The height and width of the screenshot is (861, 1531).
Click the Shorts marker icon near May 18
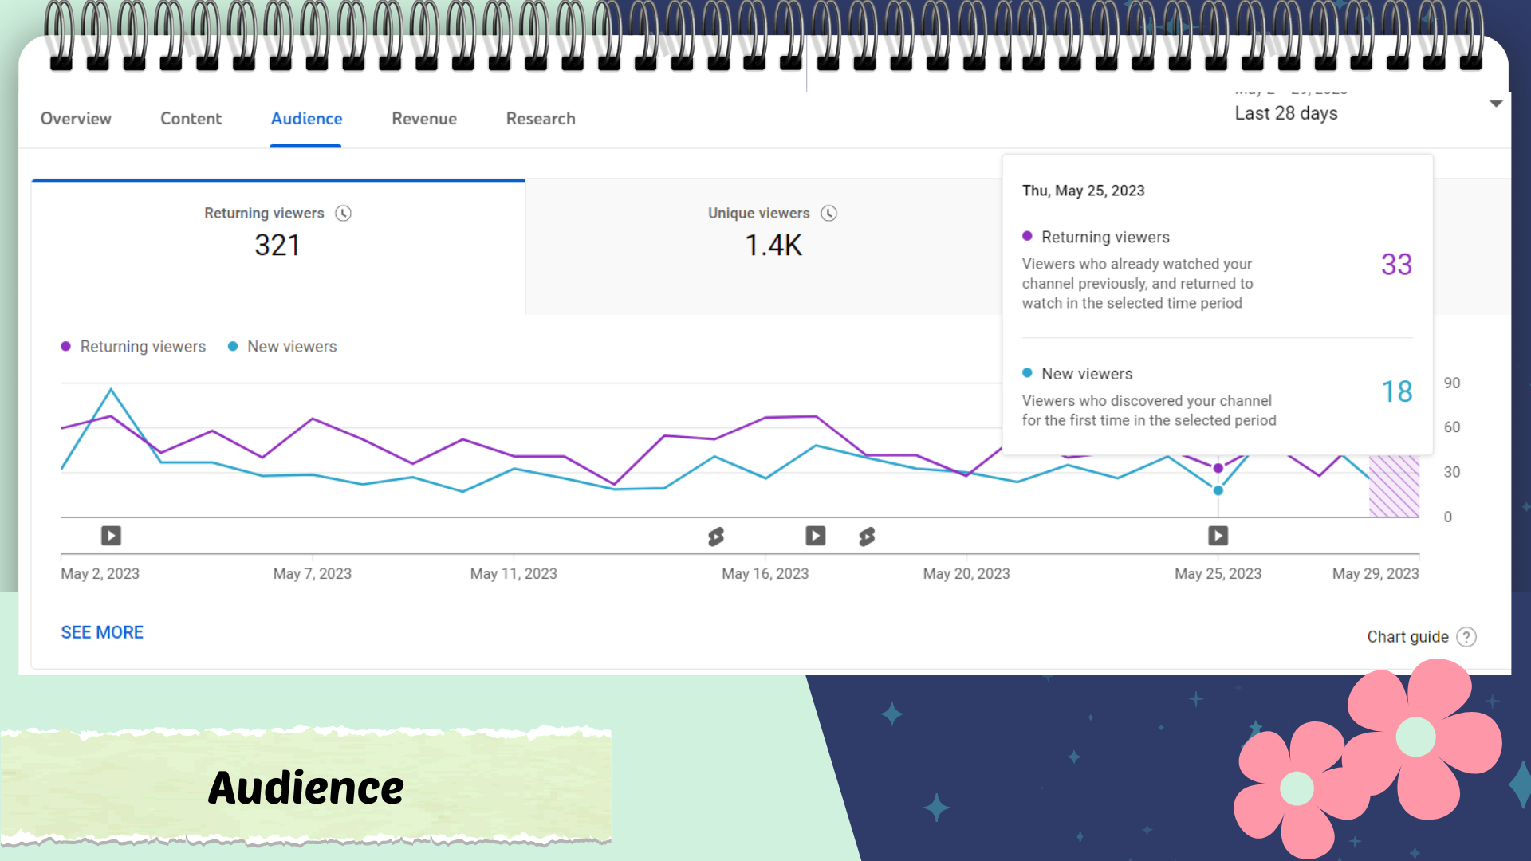point(867,537)
